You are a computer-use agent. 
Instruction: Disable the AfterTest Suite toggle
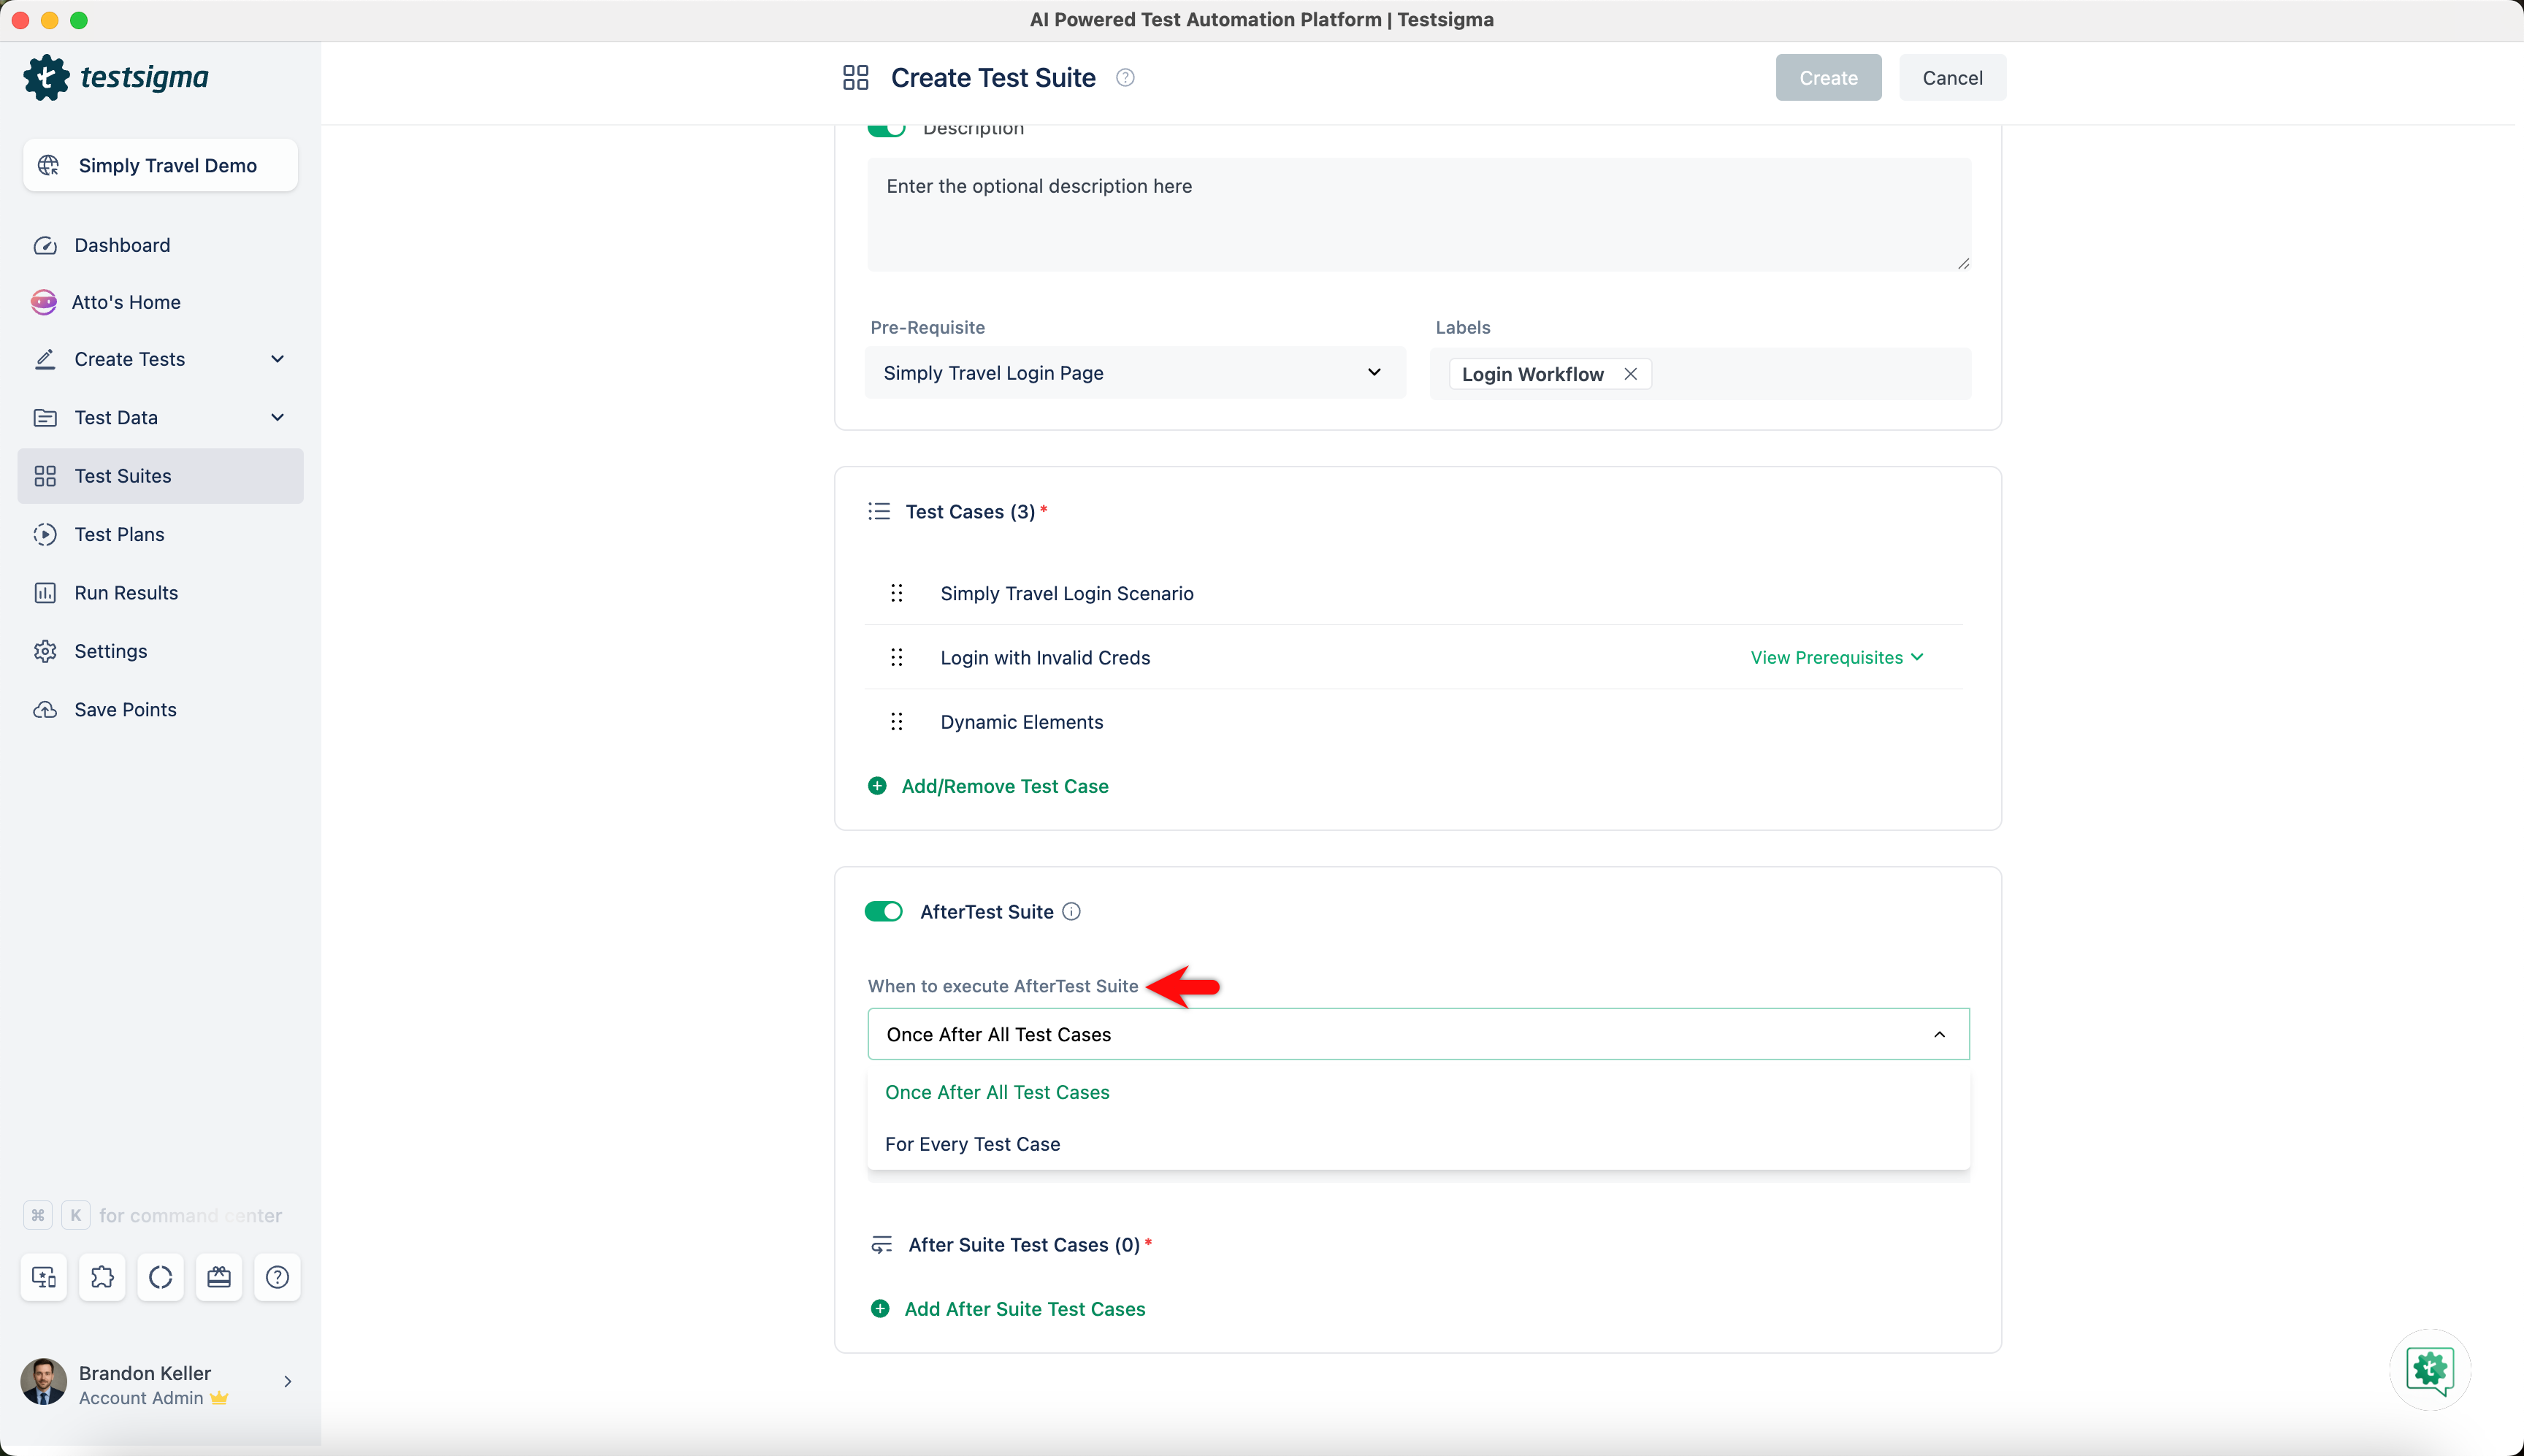point(883,911)
